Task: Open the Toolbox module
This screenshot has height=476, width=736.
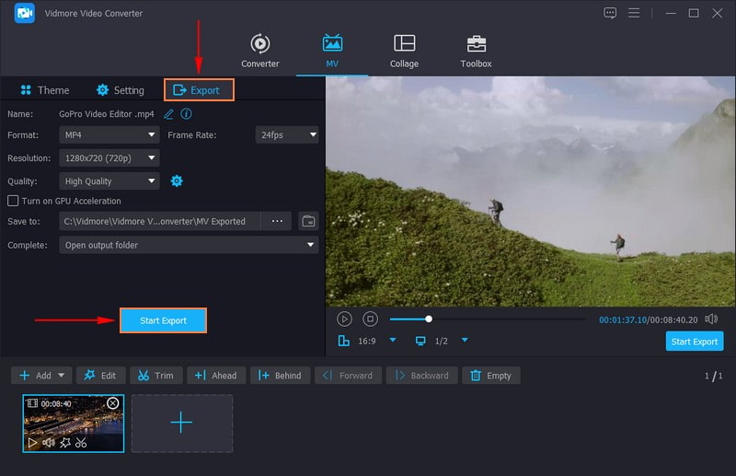Action: click(476, 52)
